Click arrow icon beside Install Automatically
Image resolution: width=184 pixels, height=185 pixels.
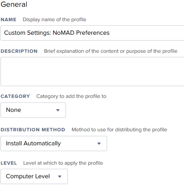(99, 143)
